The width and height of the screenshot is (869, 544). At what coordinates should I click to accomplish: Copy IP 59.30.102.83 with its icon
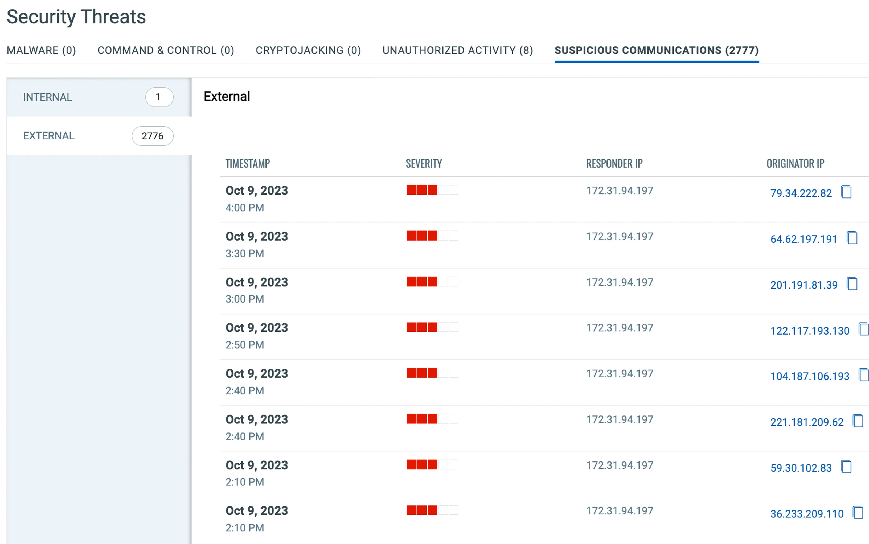(x=846, y=467)
